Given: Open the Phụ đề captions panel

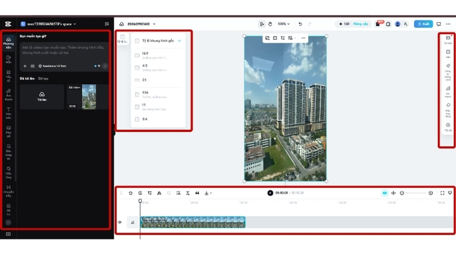Looking at the screenshot, I should pyautogui.click(x=9, y=132).
